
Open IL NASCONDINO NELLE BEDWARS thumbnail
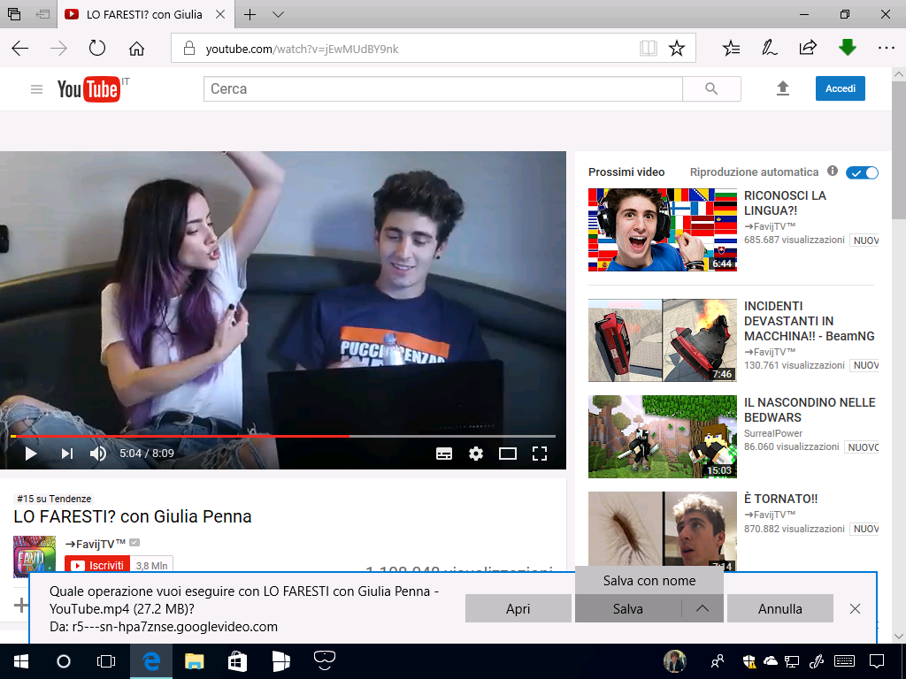coord(662,437)
